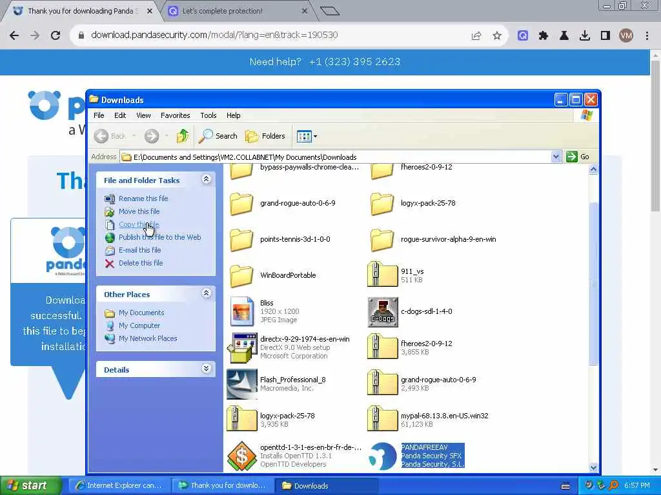Select the logyx-pack-25-78 folder icon
Screen dimensions: 661x495
(x=382, y=204)
